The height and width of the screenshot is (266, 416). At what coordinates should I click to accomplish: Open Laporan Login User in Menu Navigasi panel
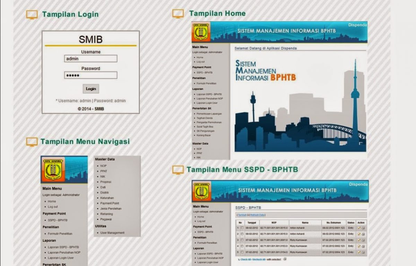(x=61, y=258)
